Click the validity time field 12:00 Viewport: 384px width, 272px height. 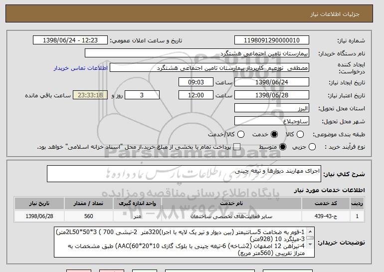(x=196, y=95)
